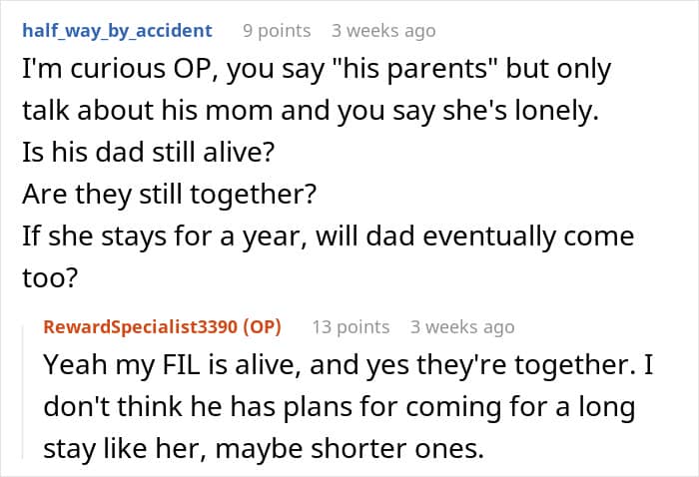Click the 13 points score
This screenshot has height=477, width=699.
click(x=350, y=326)
